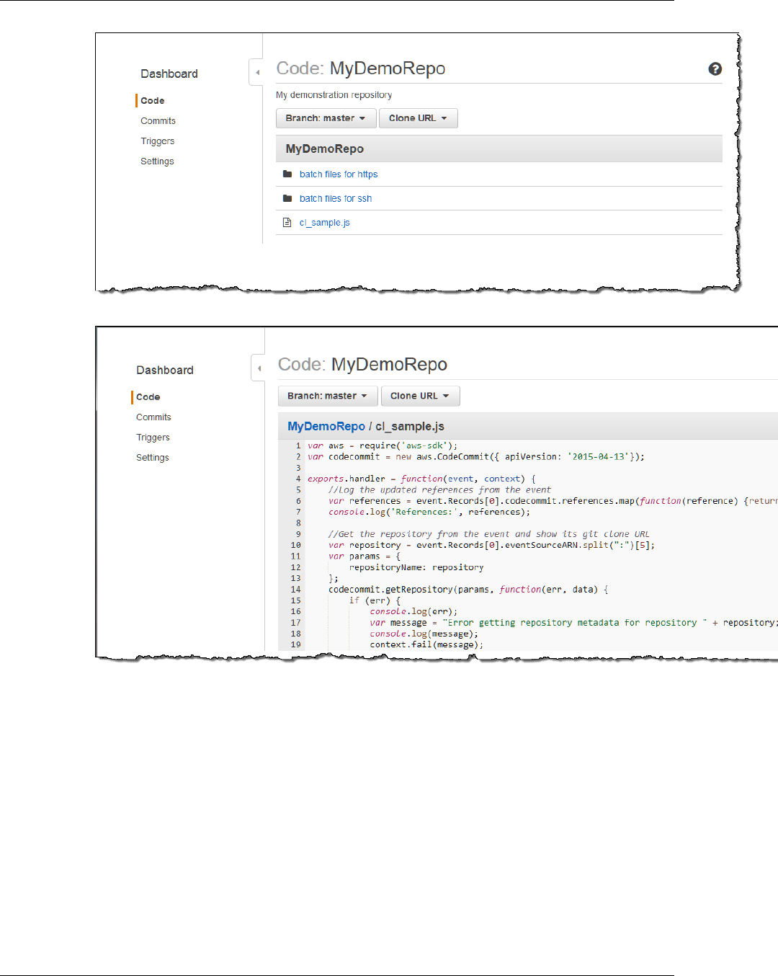The height and width of the screenshot is (976, 778).
Task: Select Dashboard in the upper sidebar
Action: coord(169,74)
